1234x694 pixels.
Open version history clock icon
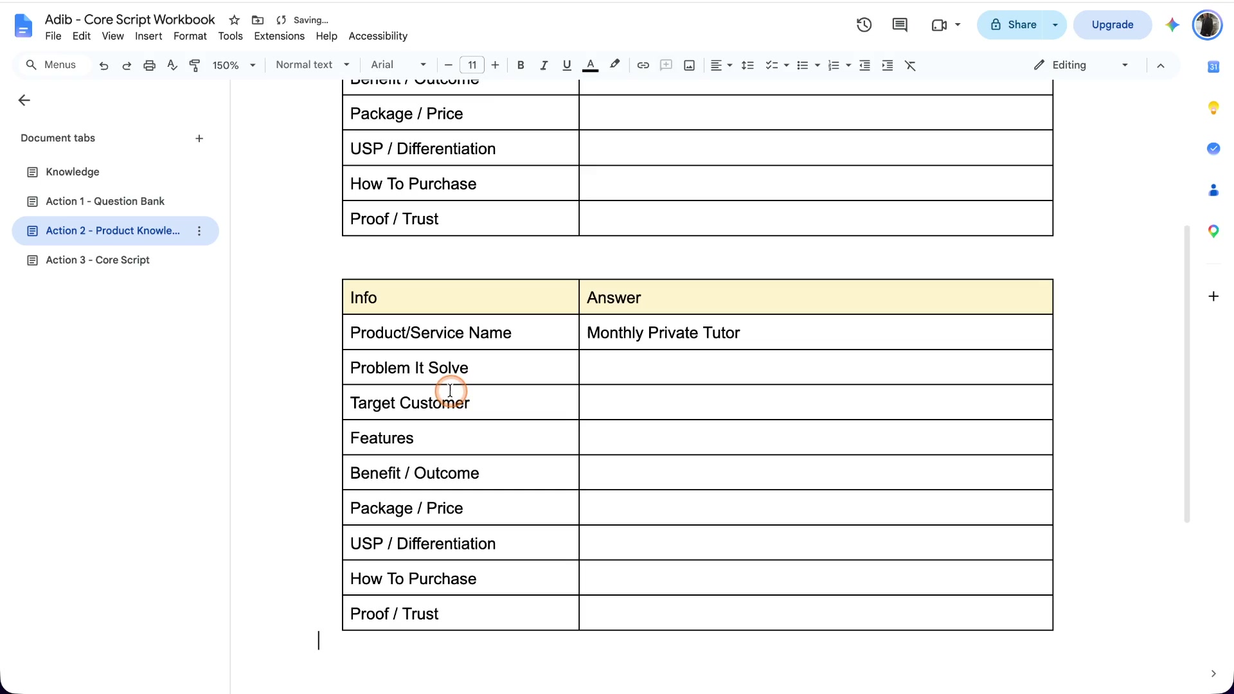coord(864,24)
